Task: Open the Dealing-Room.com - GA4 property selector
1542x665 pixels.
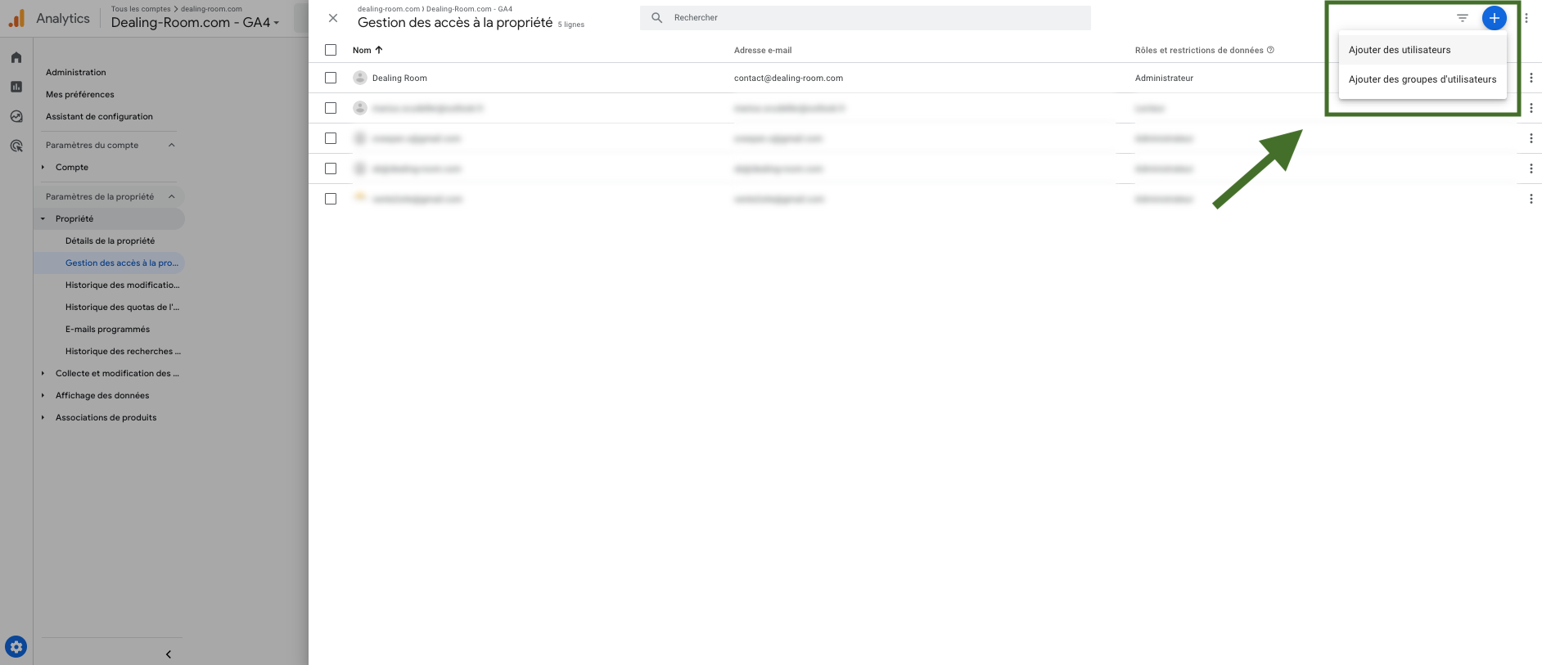Action: click(195, 23)
